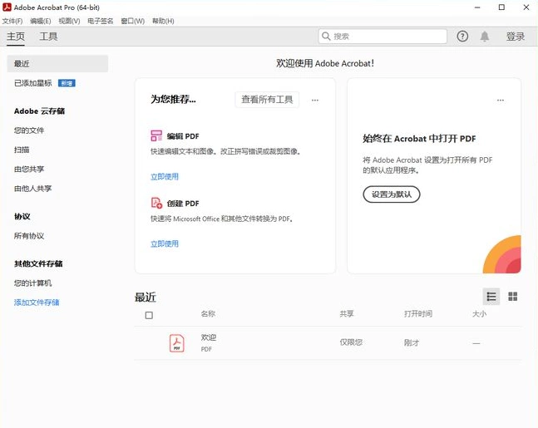This screenshot has width=538, height=428.
Task: Open 所有协议 in the sidebar
Action: pyautogui.click(x=29, y=235)
